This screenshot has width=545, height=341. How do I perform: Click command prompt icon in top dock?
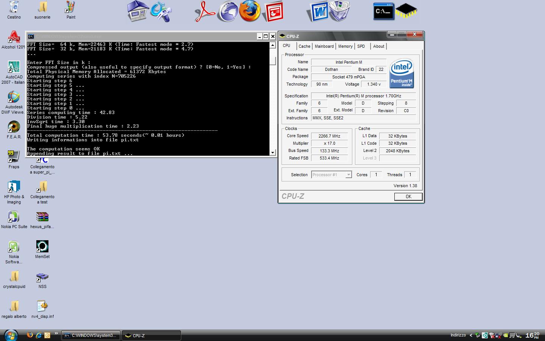(383, 11)
